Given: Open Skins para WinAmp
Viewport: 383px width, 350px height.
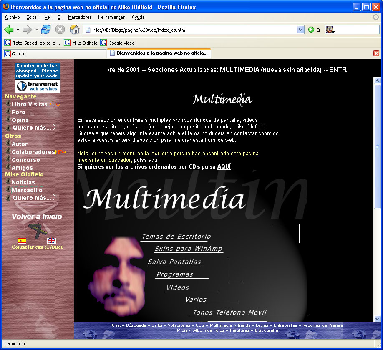Looking at the screenshot, I should pyautogui.click(x=189, y=249).
